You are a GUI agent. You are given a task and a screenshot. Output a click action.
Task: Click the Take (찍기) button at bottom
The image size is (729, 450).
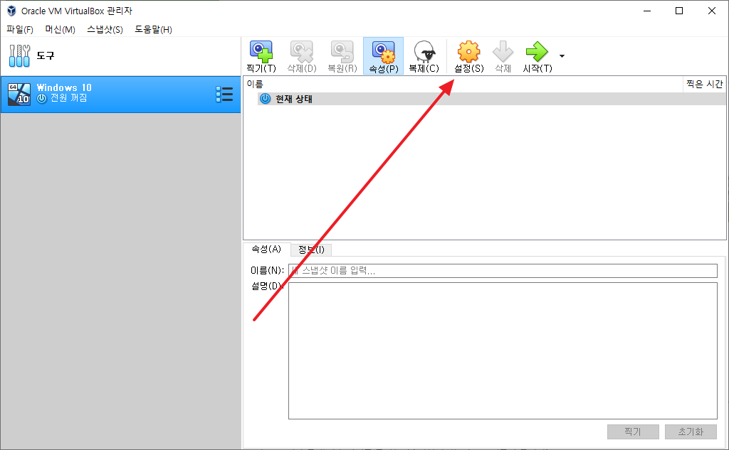(x=633, y=432)
